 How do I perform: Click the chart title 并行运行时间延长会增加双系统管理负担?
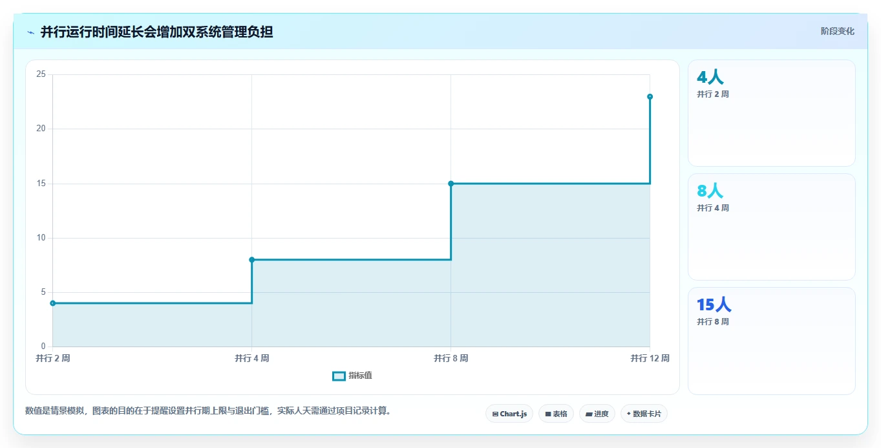click(156, 32)
